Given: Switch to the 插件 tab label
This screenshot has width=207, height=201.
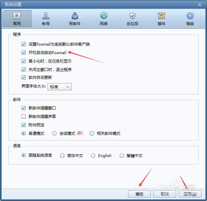Looking at the screenshot, I should tap(161, 24).
